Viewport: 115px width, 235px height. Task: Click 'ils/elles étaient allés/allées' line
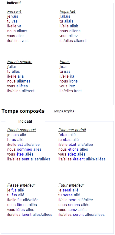click(82, 159)
